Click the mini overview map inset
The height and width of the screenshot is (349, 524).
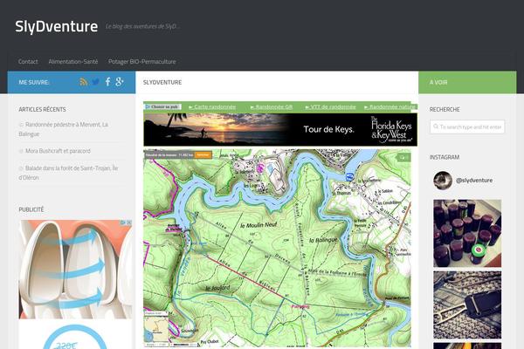point(156,329)
